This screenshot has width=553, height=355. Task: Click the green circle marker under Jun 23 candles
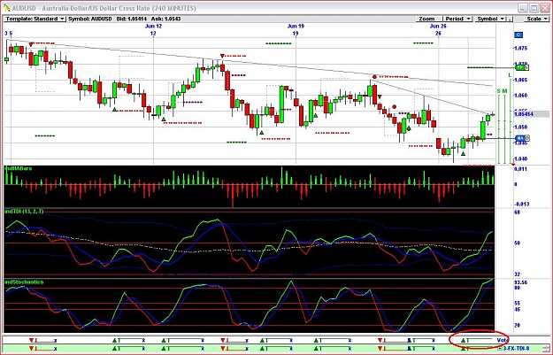409,128
